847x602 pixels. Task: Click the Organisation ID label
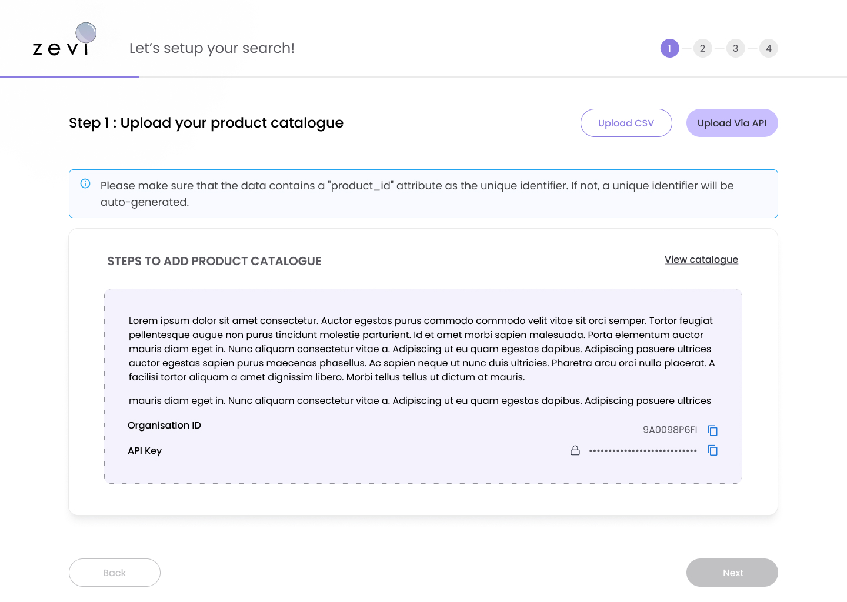coord(164,425)
